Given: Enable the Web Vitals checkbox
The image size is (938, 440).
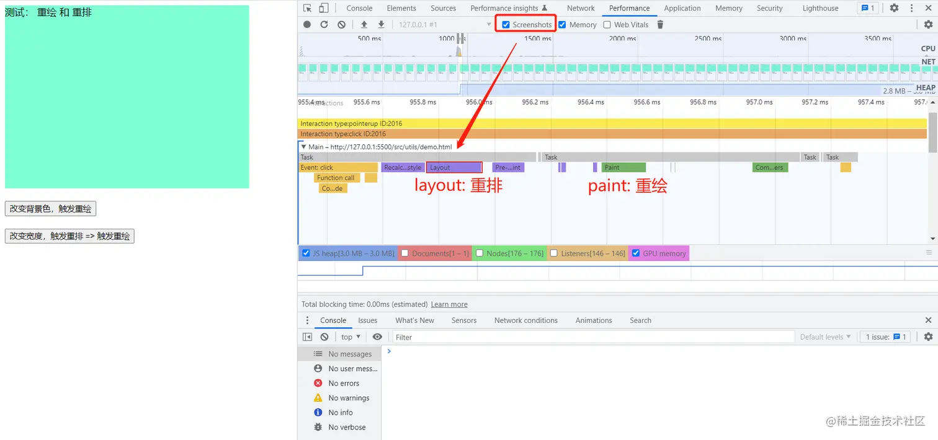Looking at the screenshot, I should tap(607, 25).
